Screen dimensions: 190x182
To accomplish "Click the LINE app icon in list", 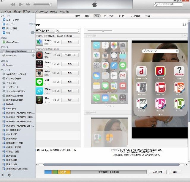I will point(39,82).
